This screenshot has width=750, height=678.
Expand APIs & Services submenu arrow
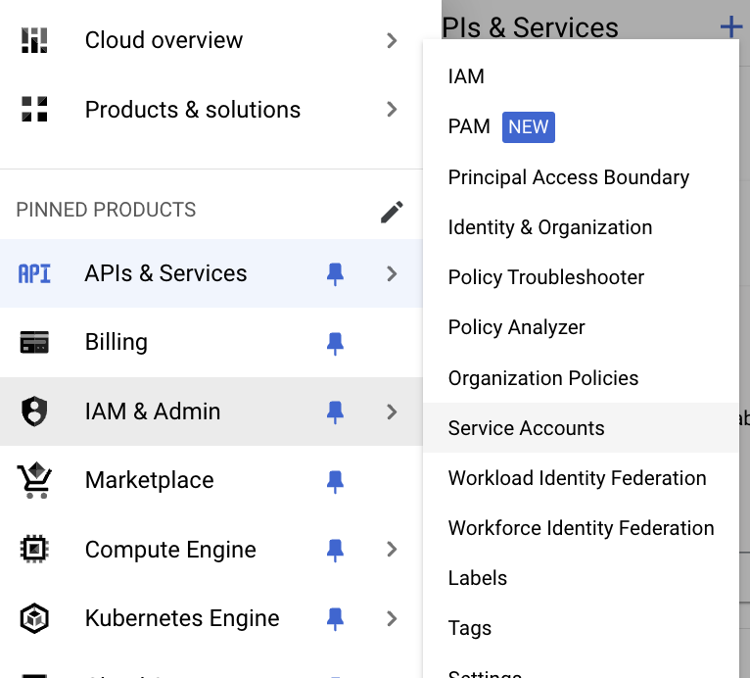point(392,273)
